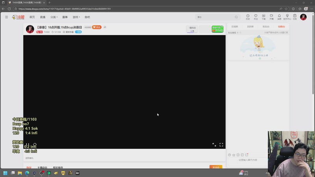This screenshot has height=177, width=315.
Task: Open browser settings ellipsis menu
Action: point(312,9)
